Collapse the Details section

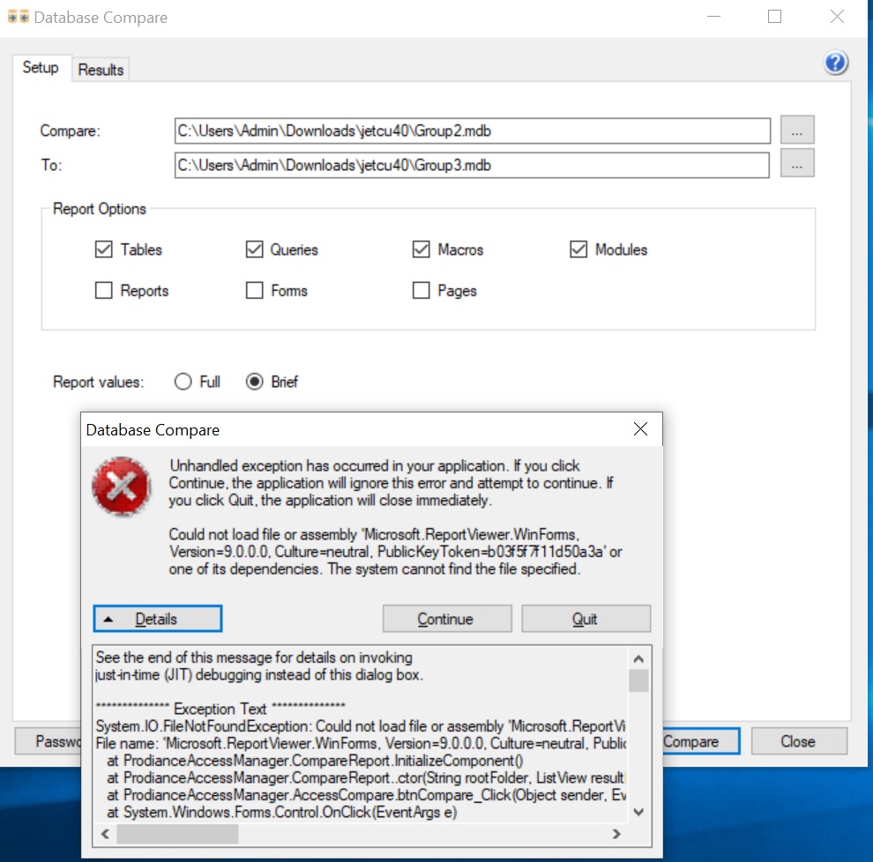157,618
